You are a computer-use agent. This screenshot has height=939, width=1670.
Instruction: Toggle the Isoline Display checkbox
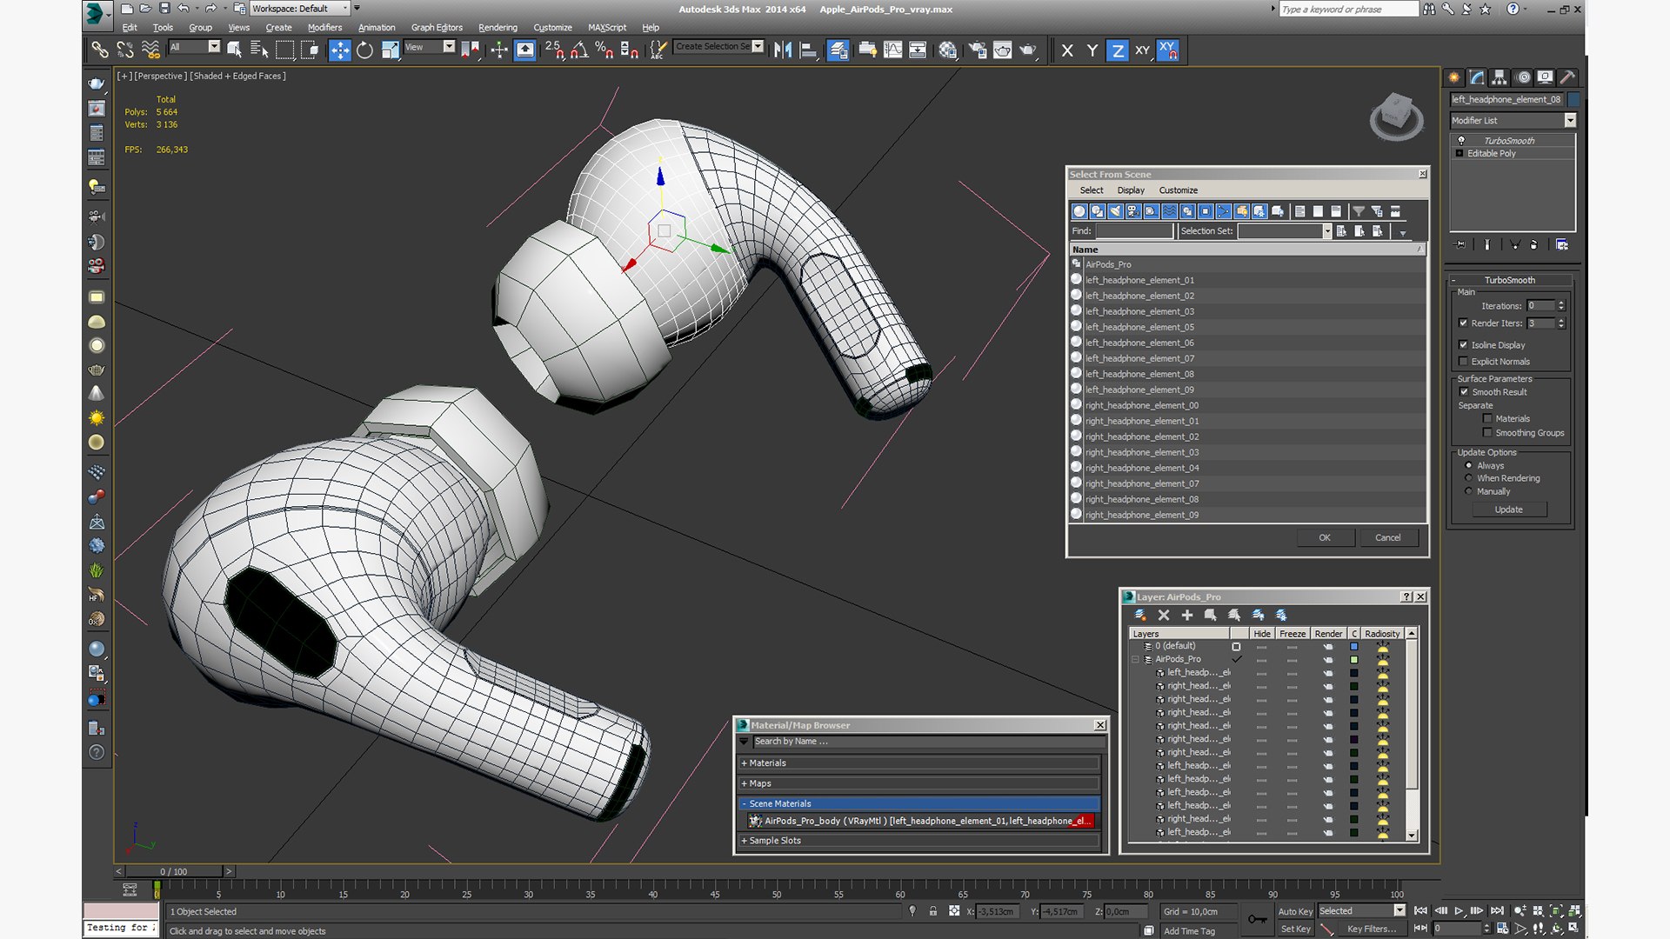click(x=1463, y=345)
